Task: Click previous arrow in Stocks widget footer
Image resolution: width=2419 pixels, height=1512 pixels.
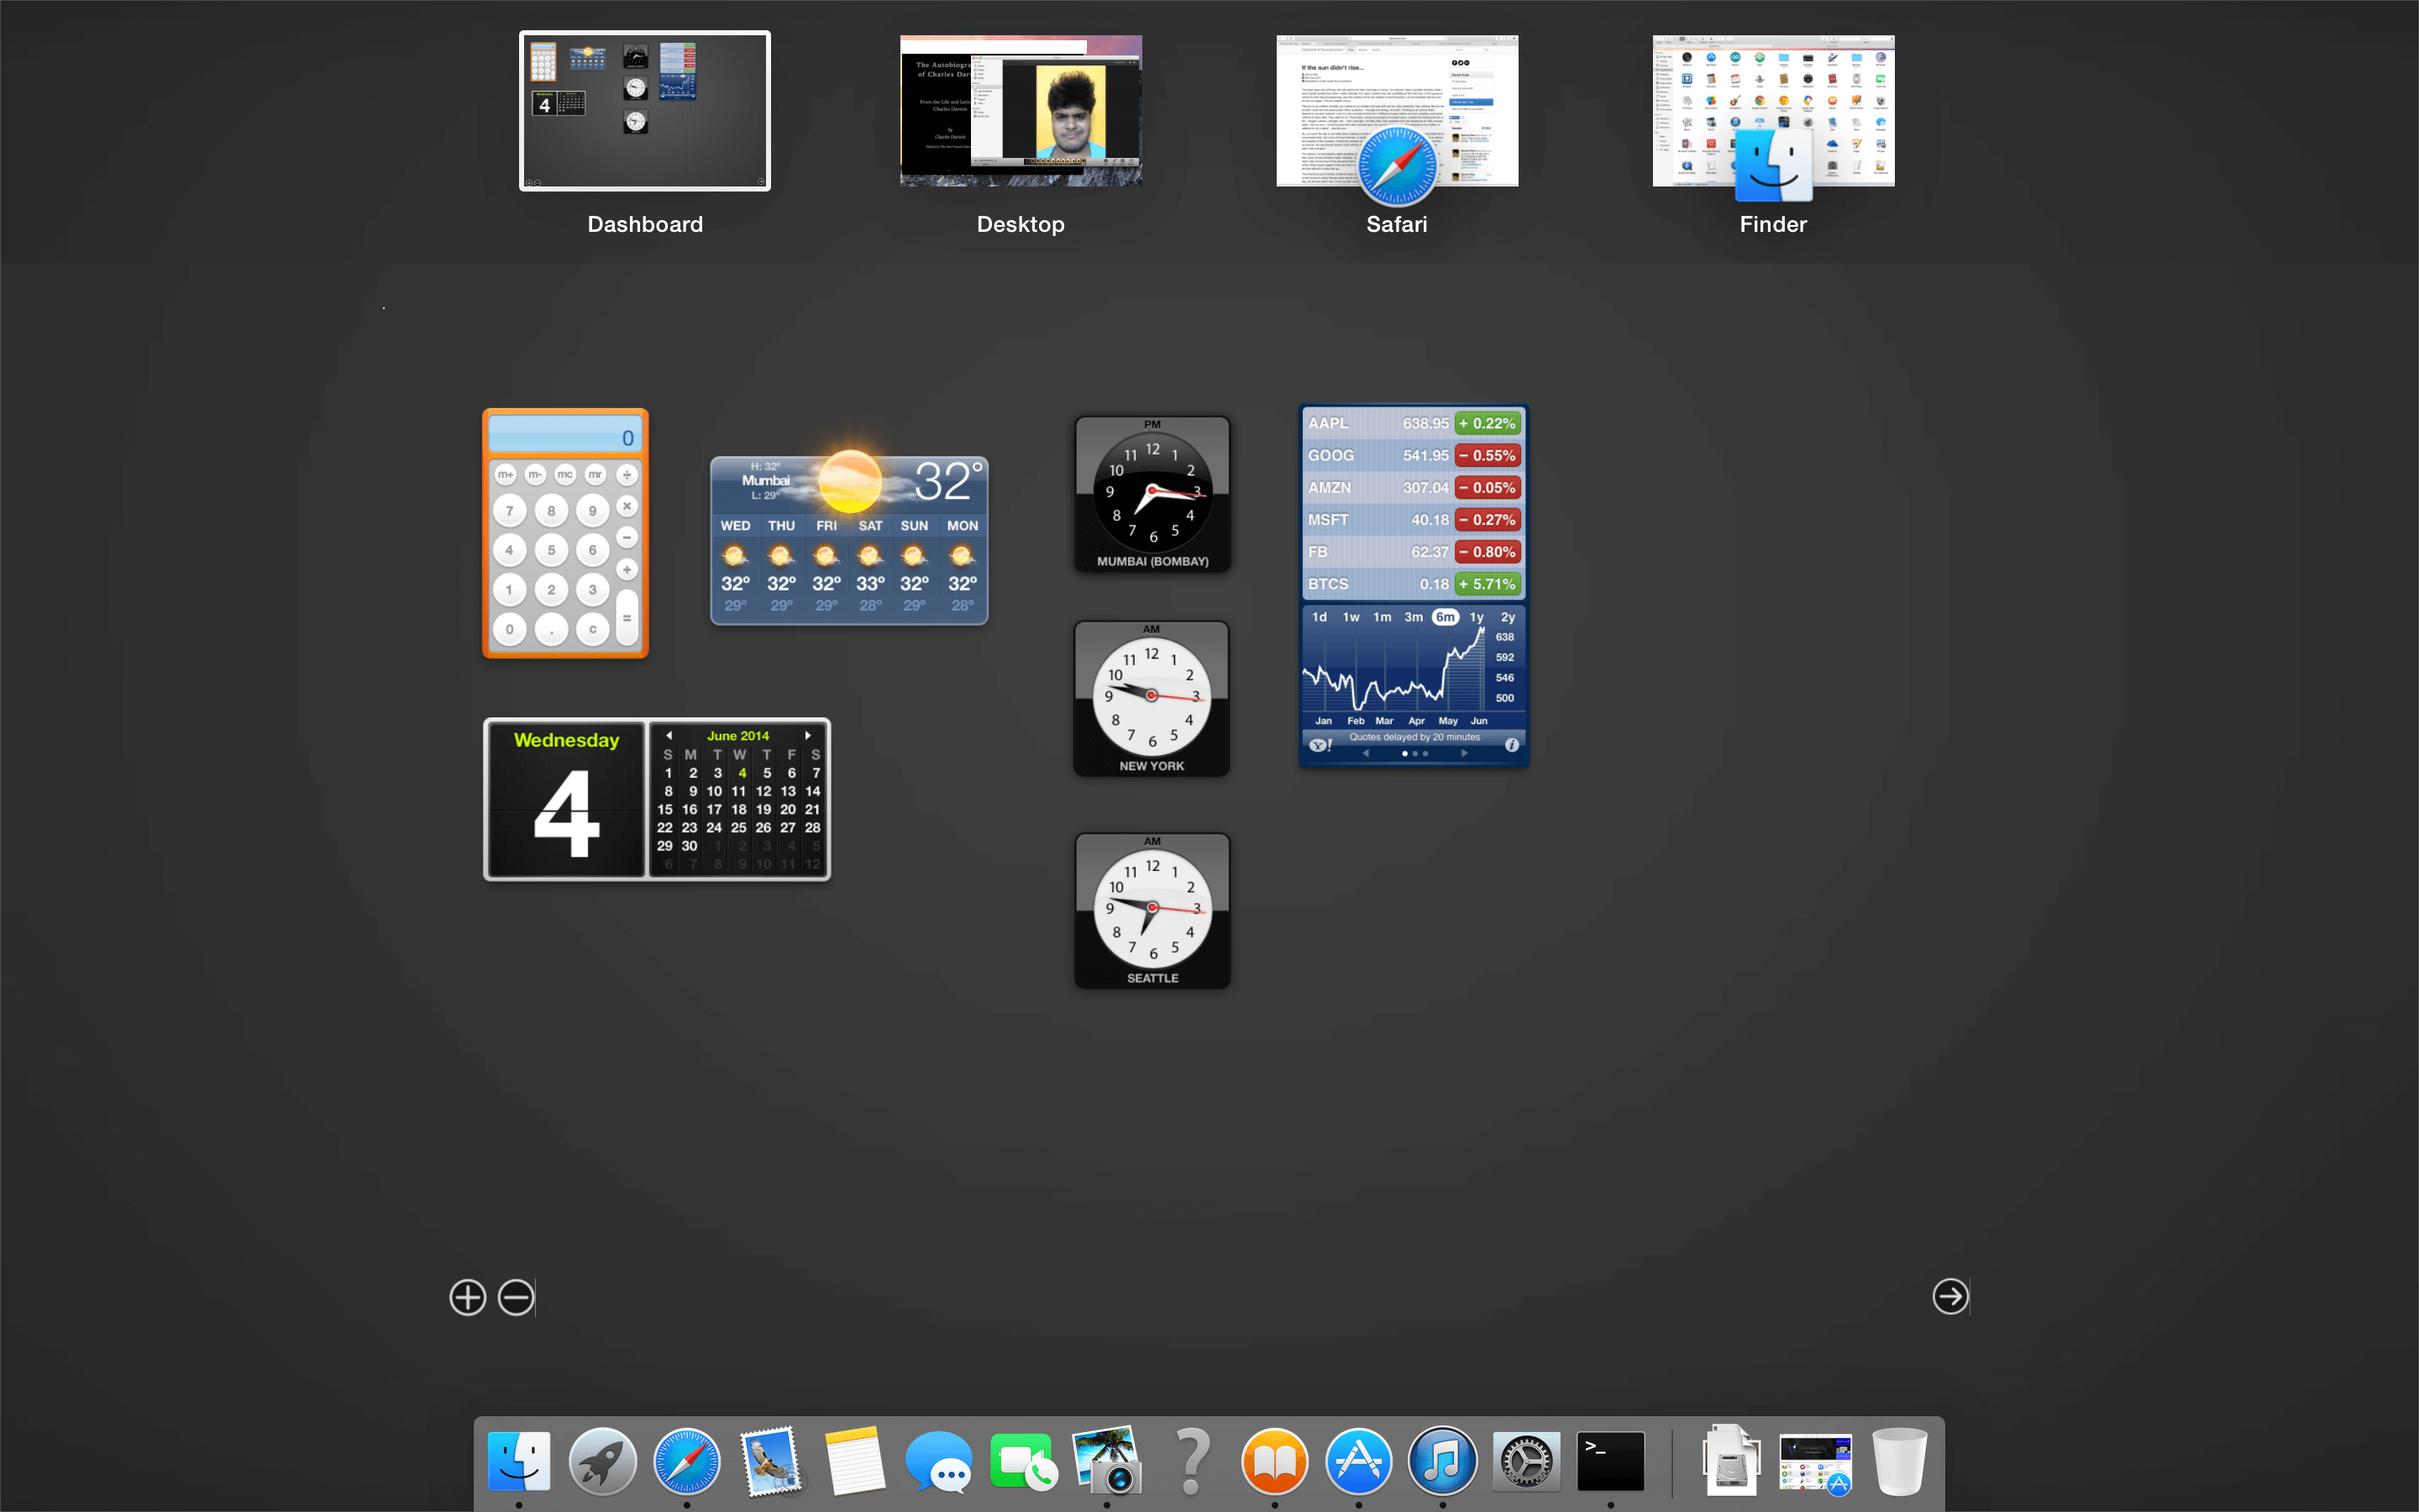Action: point(1366,753)
